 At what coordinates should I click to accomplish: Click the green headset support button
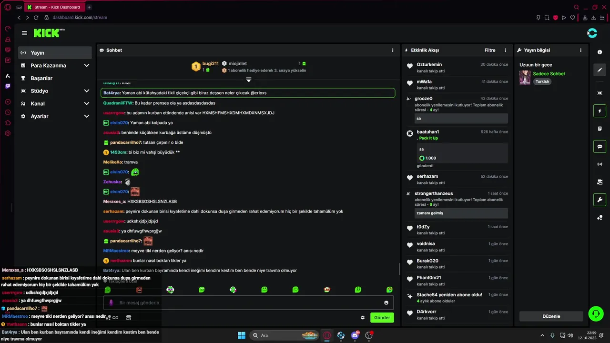point(596,313)
